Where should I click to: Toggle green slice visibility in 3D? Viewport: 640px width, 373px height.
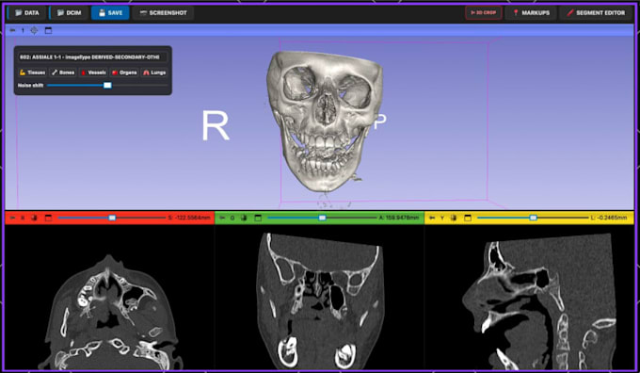point(244,219)
